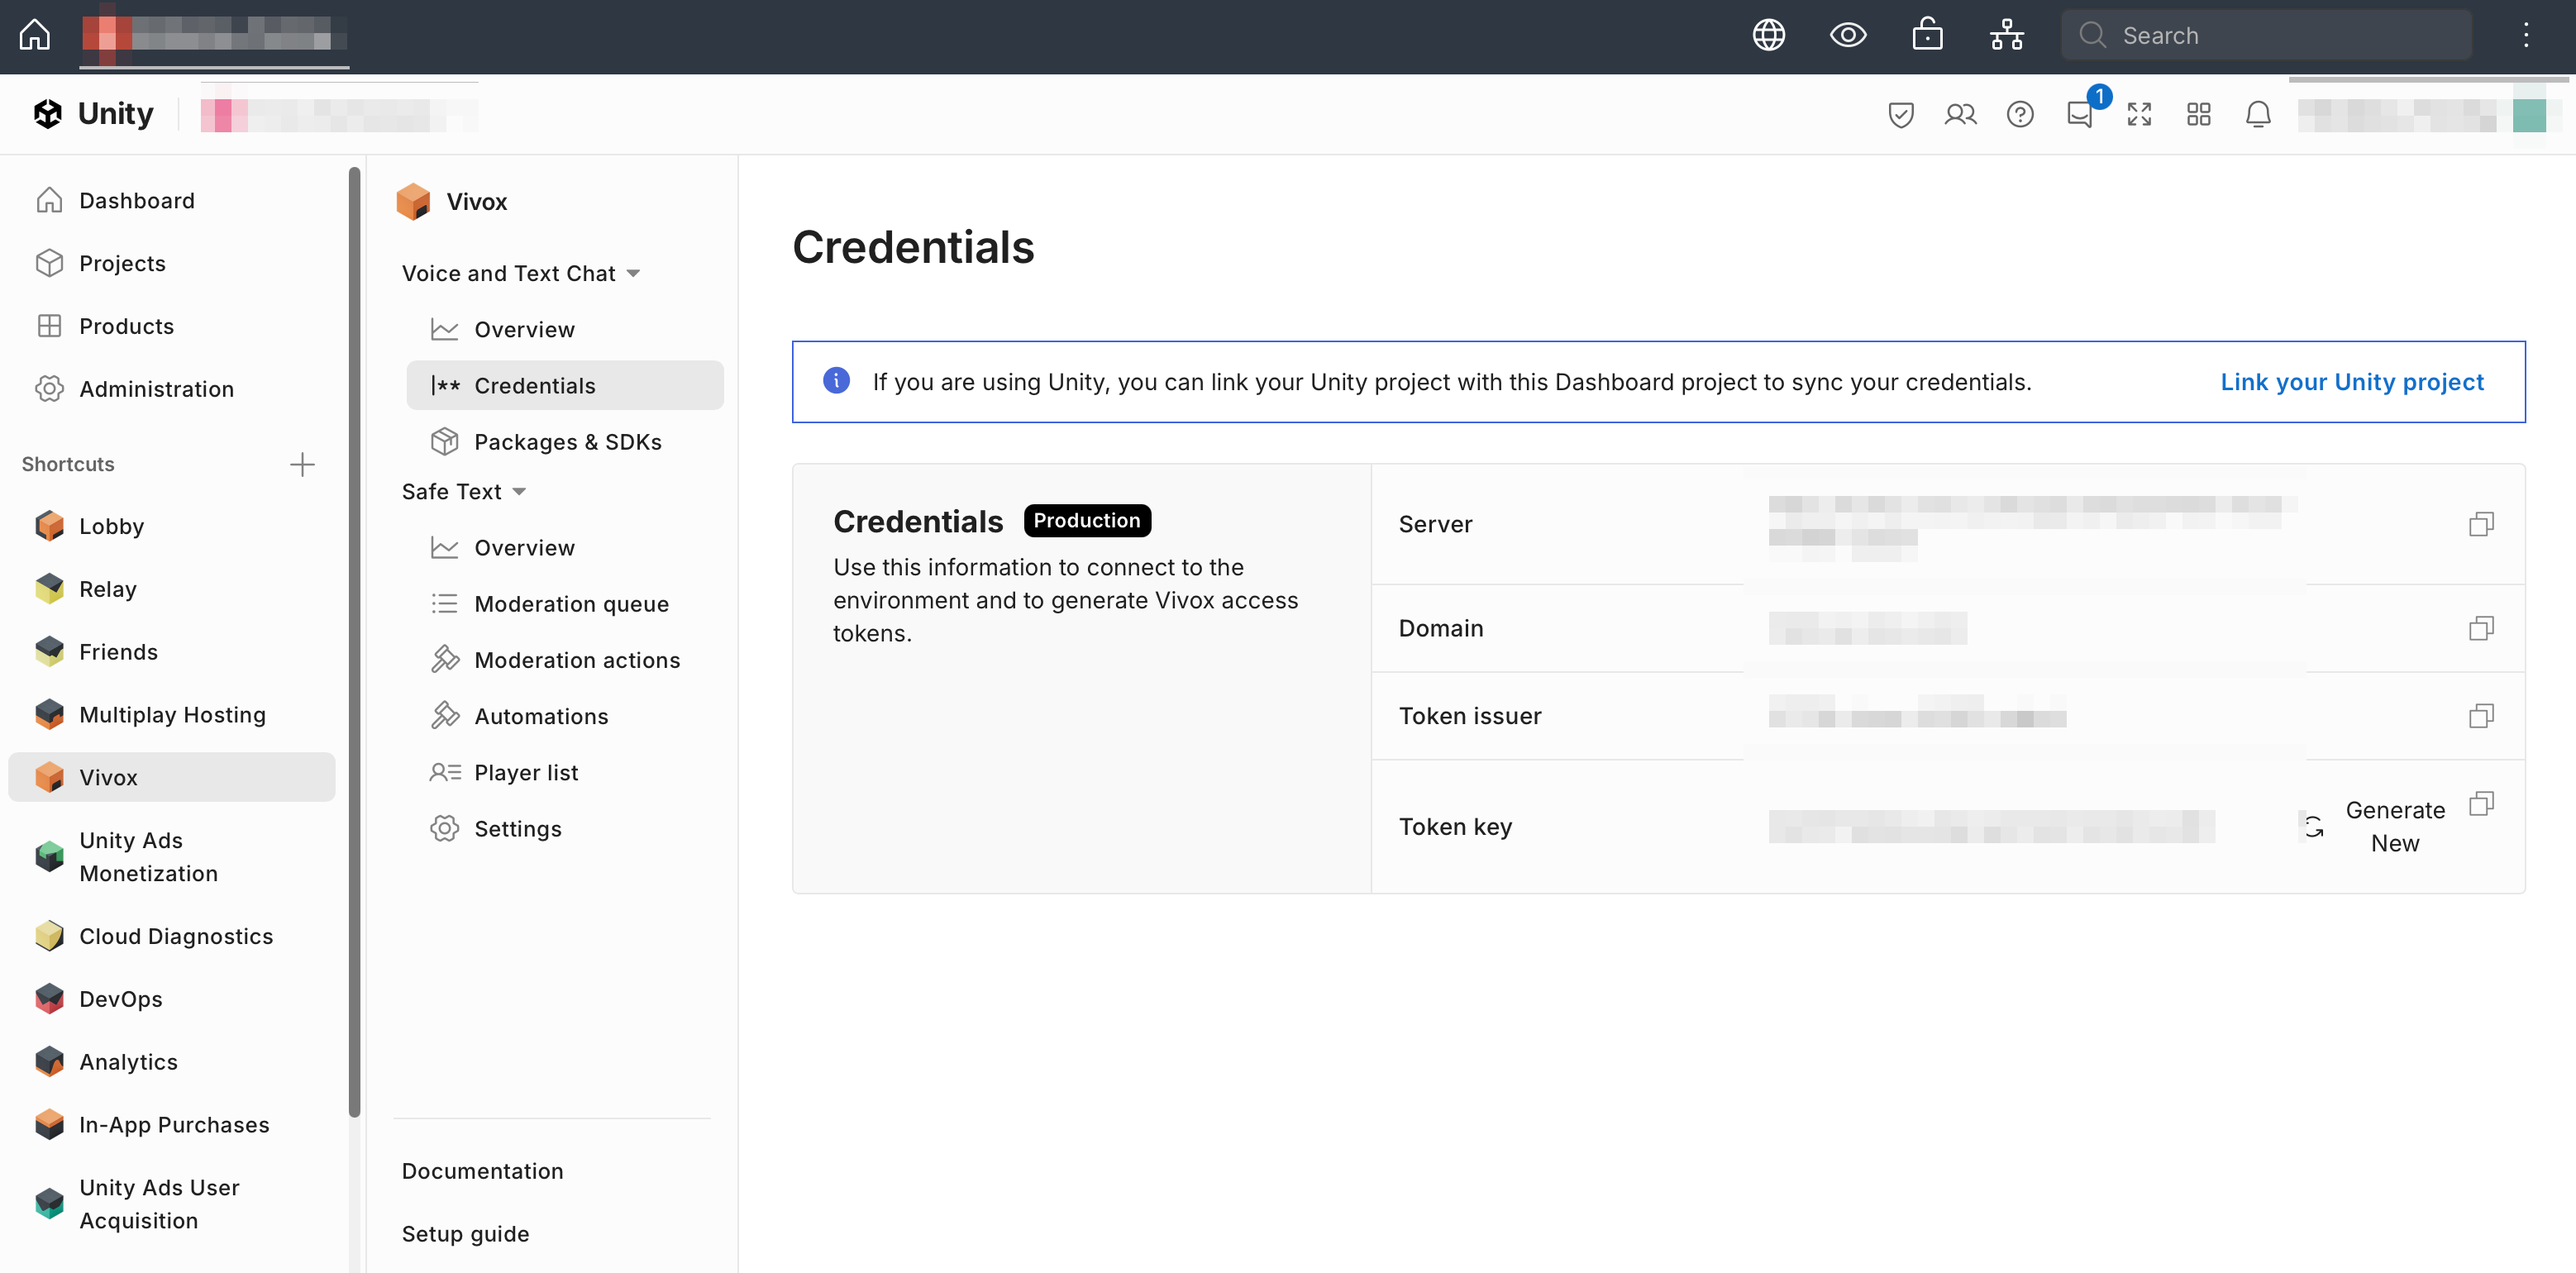
Task: Open Multiplay Hosting from shortcuts
Action: pos(172,714)
